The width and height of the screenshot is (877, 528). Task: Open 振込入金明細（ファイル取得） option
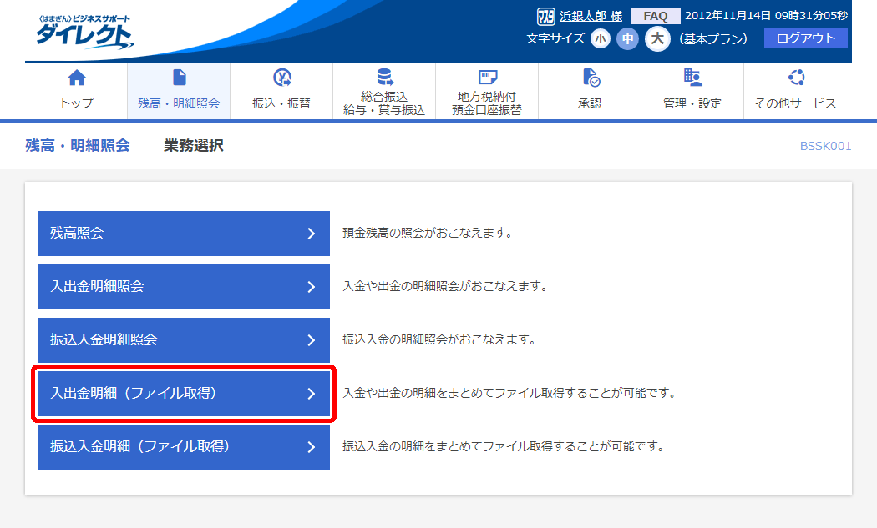click(x=184, y=446)
